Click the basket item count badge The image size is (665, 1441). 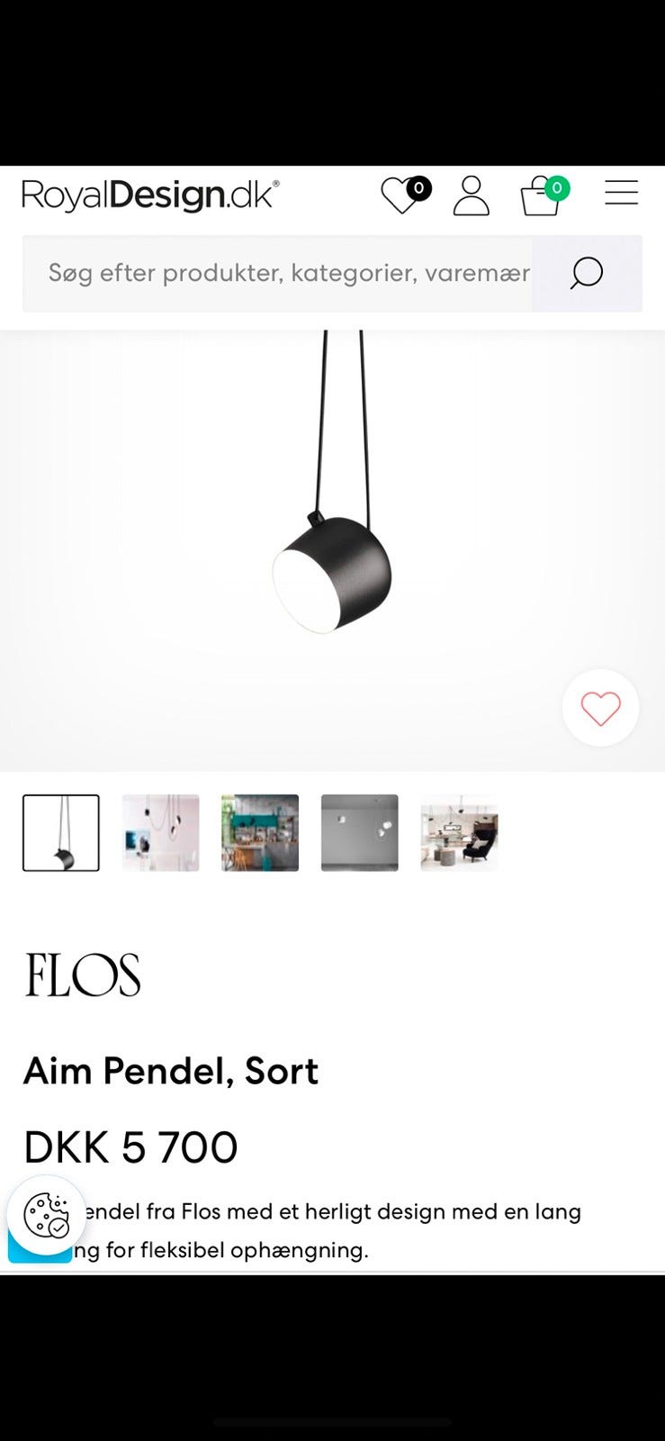coord(557,188)
